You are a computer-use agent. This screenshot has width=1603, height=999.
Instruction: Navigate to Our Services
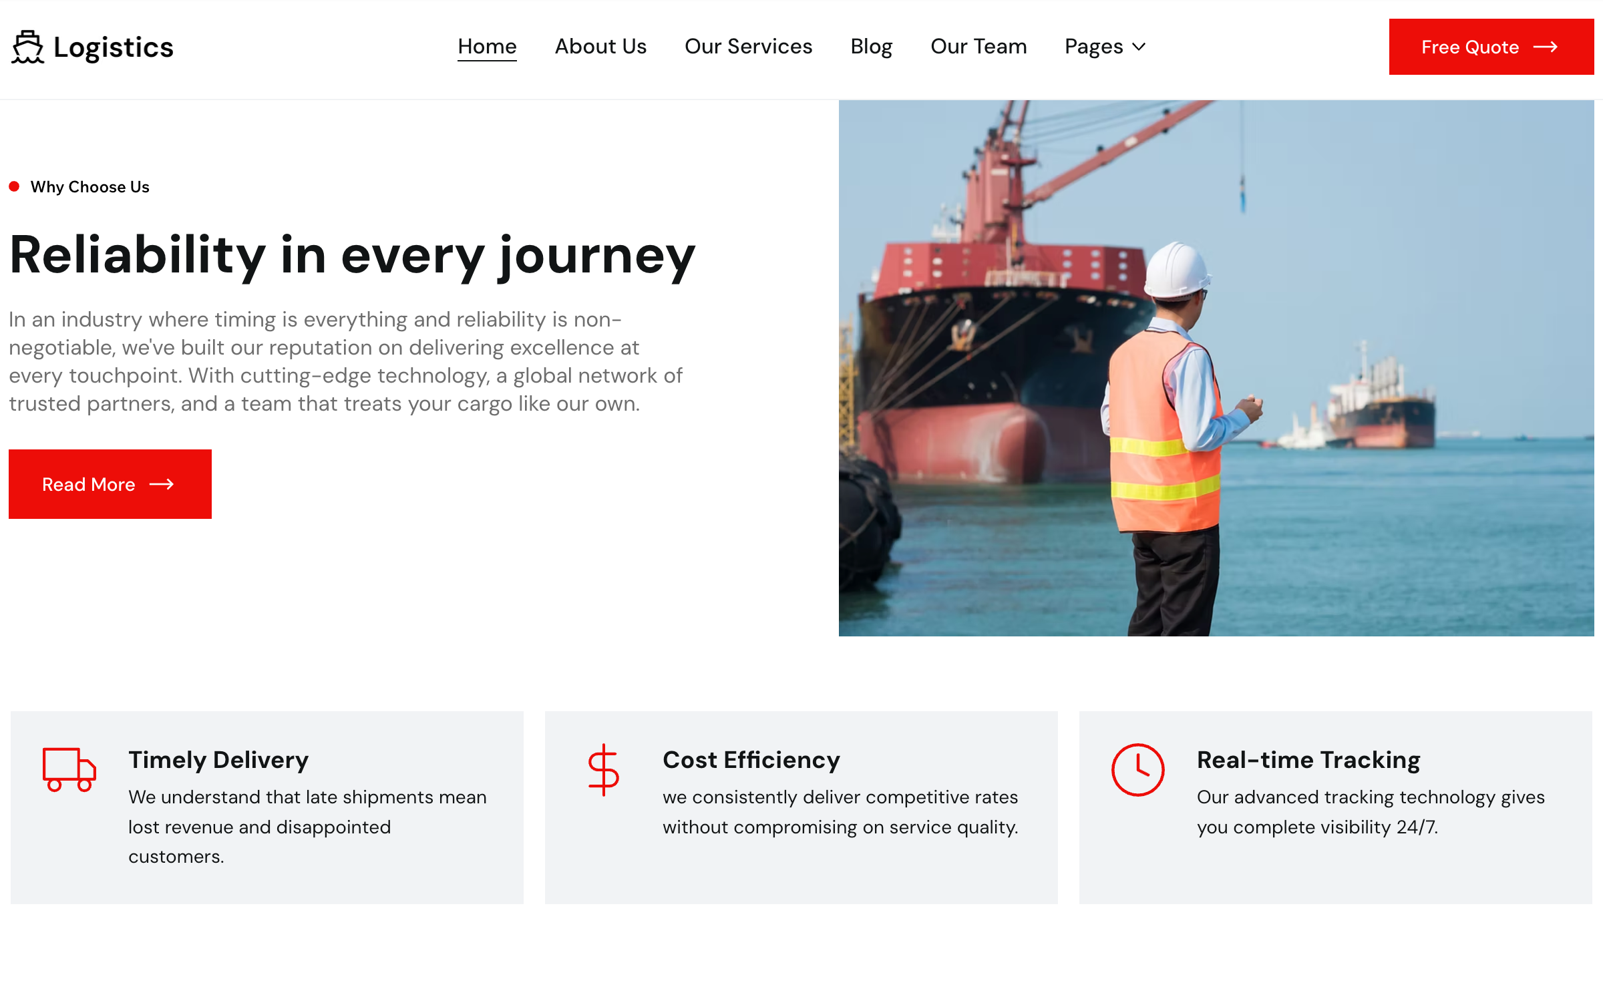[x=748, y=47]
